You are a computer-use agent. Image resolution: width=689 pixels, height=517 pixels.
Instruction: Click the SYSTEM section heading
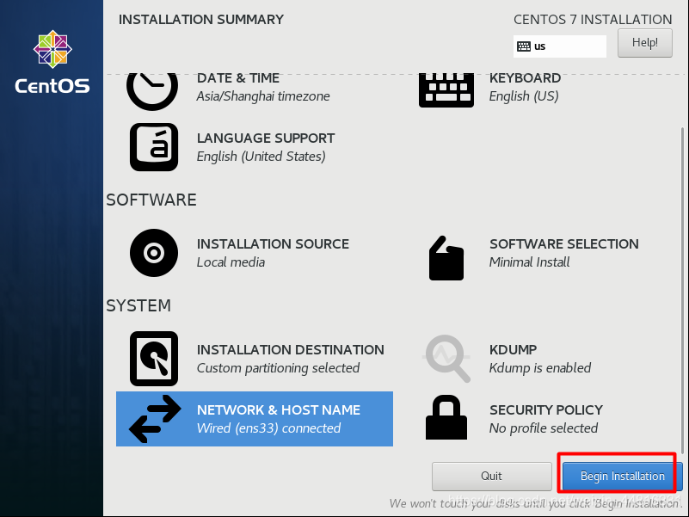138,305
